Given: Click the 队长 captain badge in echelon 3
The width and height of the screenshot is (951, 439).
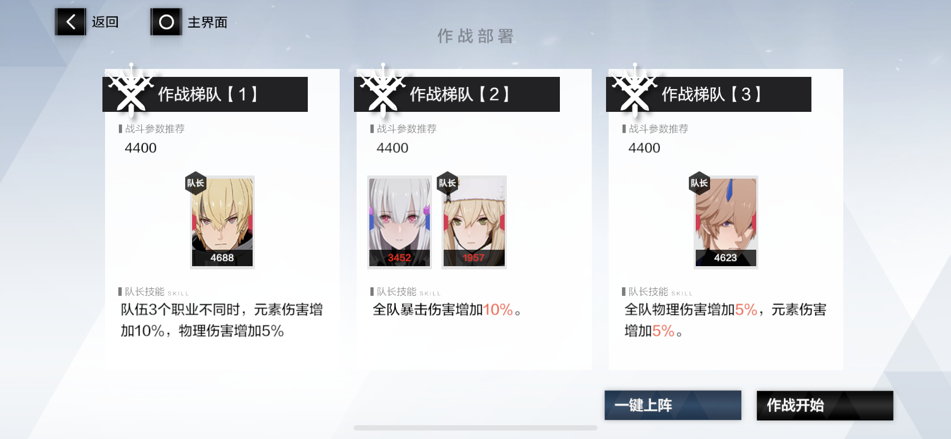Looking at the screenshot, I should click(x=699, y=183).
